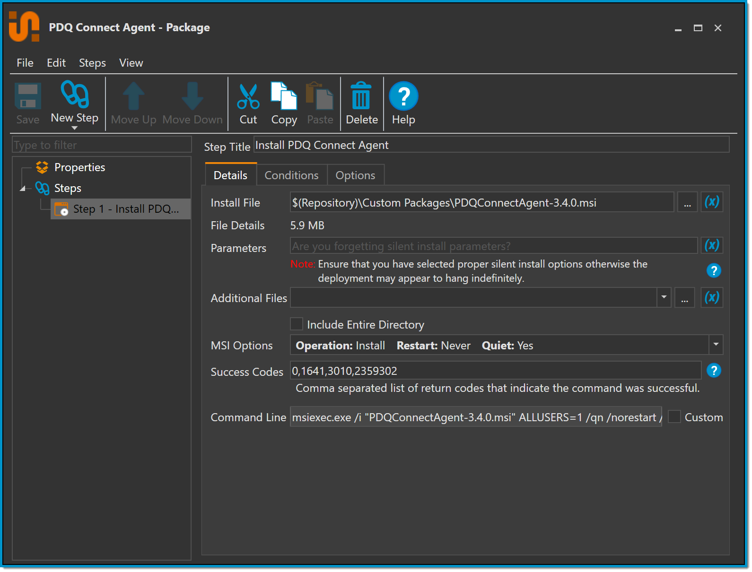The width and height of the screenshot is (752, 572).
Task: Open the File menu
Action: click(x=25, y=63)
